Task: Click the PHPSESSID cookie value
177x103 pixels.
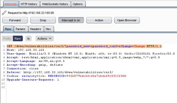Action: coord(96,76)
